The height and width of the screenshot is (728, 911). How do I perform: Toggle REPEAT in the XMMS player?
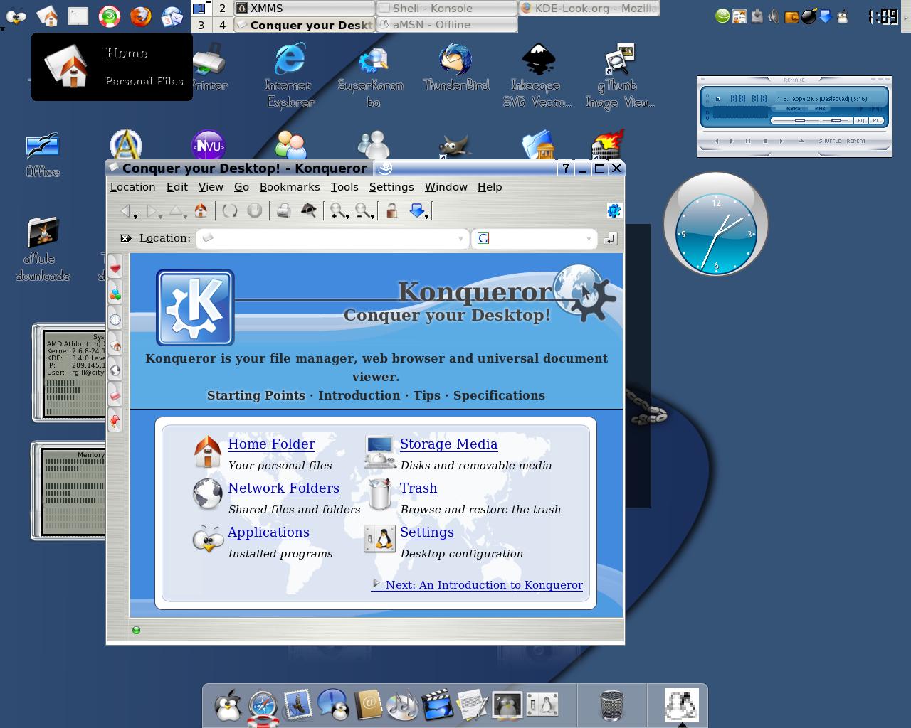tap(856, 141)
